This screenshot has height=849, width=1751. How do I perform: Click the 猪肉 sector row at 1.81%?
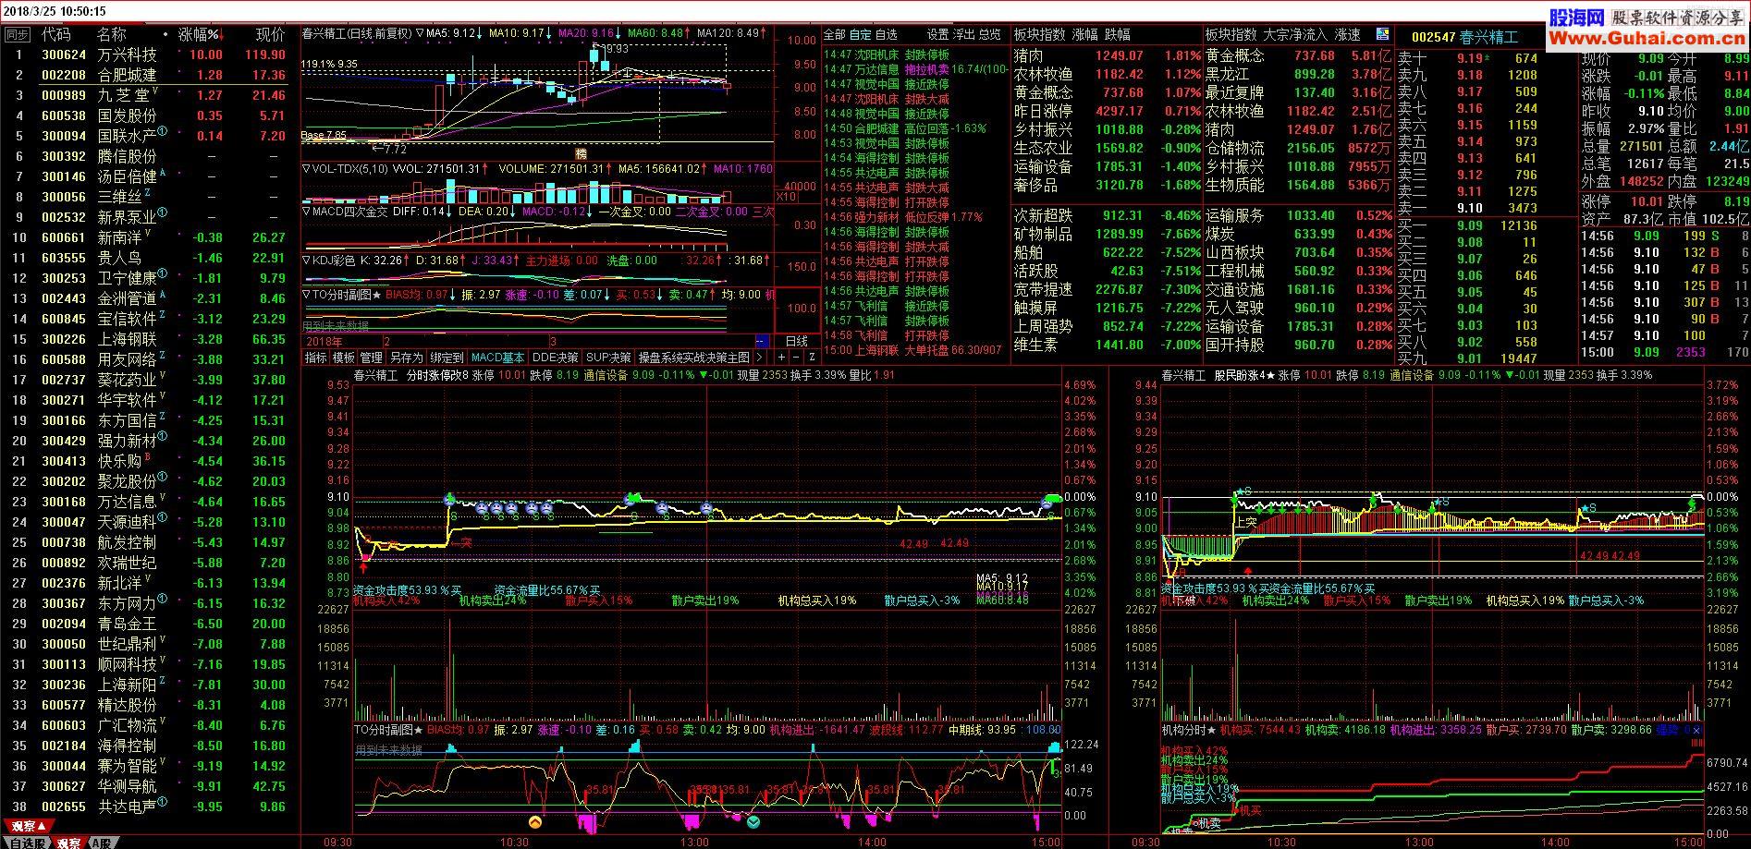1107,55
